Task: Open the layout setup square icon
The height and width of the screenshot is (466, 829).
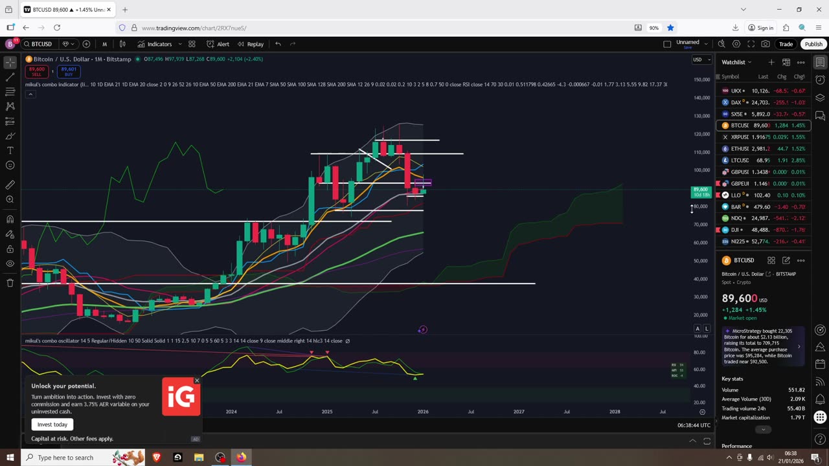Action: pyautogui.click(x=667, y=44)
